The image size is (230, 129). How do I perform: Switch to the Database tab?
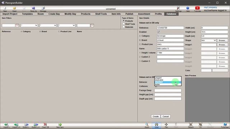[x=171, y=14]
